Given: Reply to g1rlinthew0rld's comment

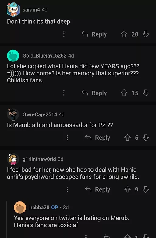Looking at the screenshot, I should [97, 189].
